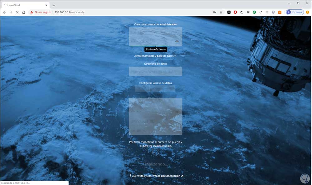Click the data directory path field

tap(155, 71)
